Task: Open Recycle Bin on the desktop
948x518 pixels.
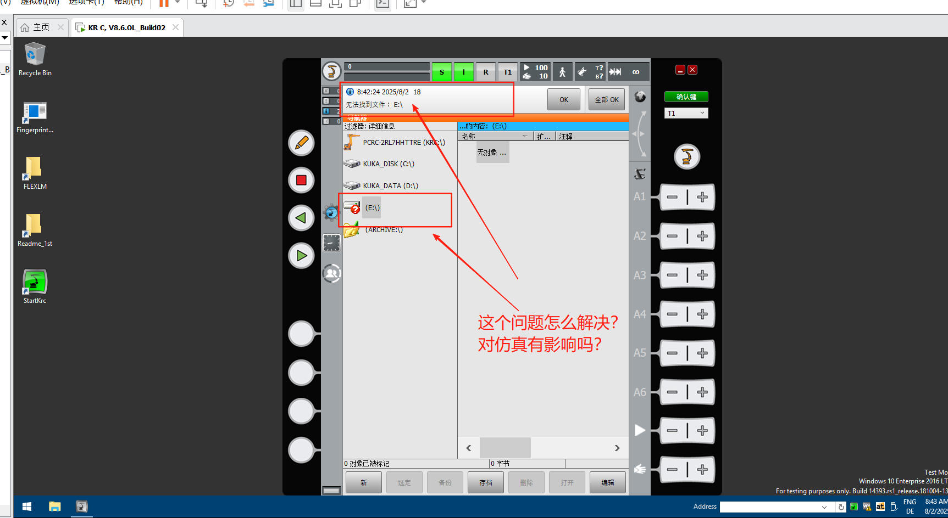Action: click(35, 59)
